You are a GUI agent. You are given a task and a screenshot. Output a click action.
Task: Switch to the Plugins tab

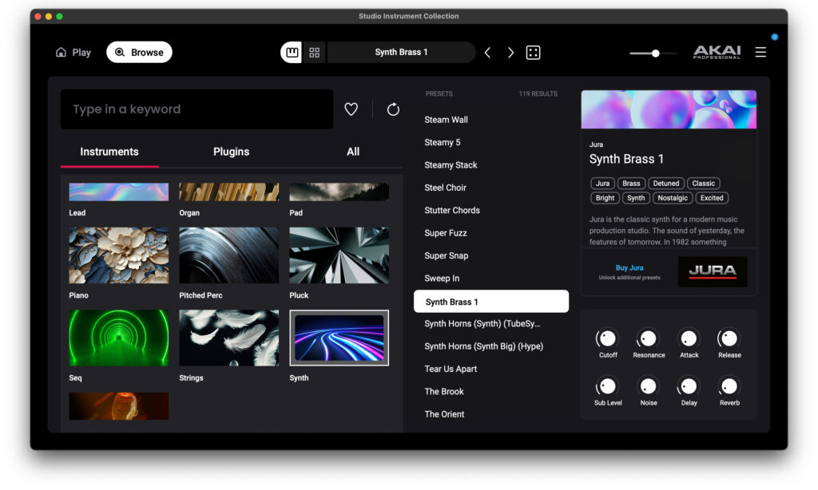[x=231, y=152]
